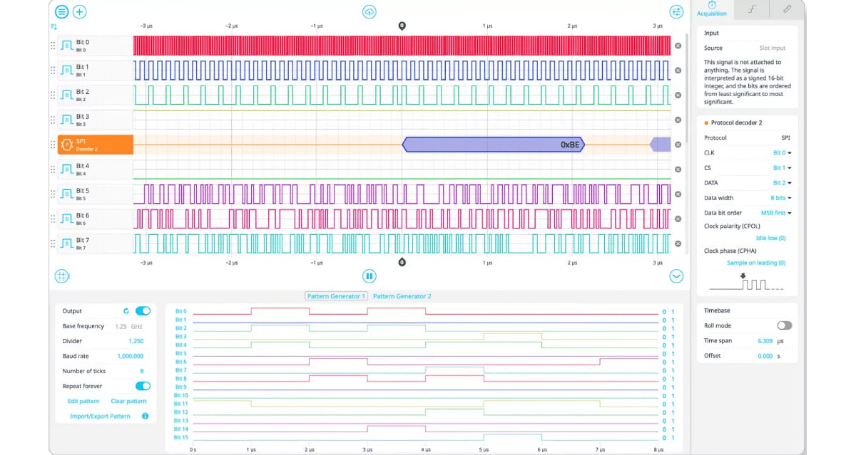Remove the Bit 7 channel
Image resolution: width=856 pixels, height=455 pixels.
point(678,244)
